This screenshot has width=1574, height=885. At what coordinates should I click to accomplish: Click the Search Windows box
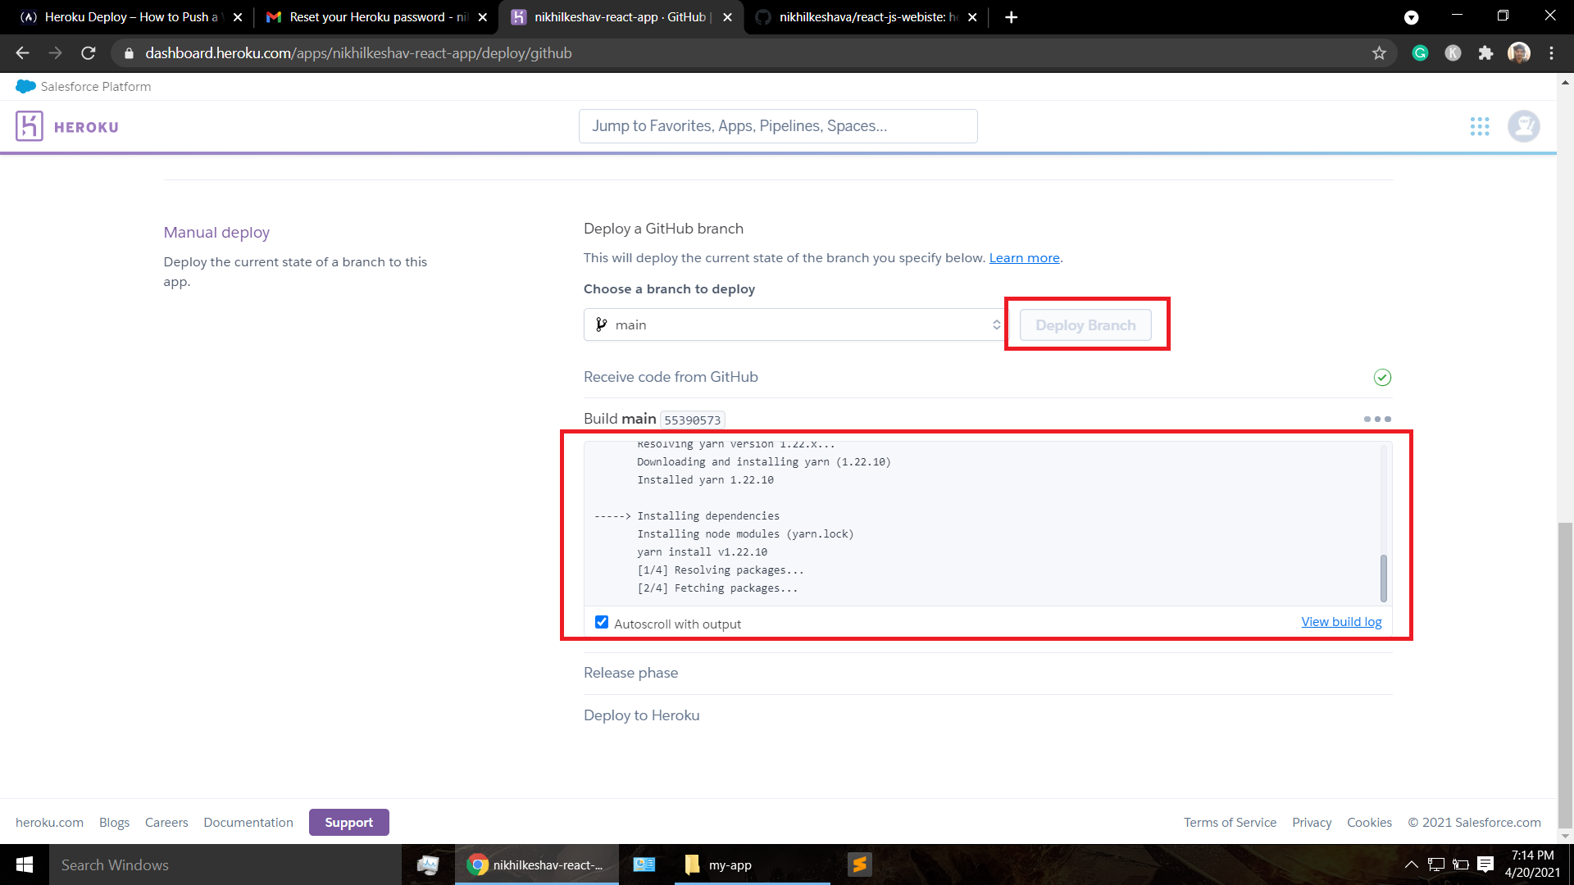pyautogui.click(x=225, y=865)
